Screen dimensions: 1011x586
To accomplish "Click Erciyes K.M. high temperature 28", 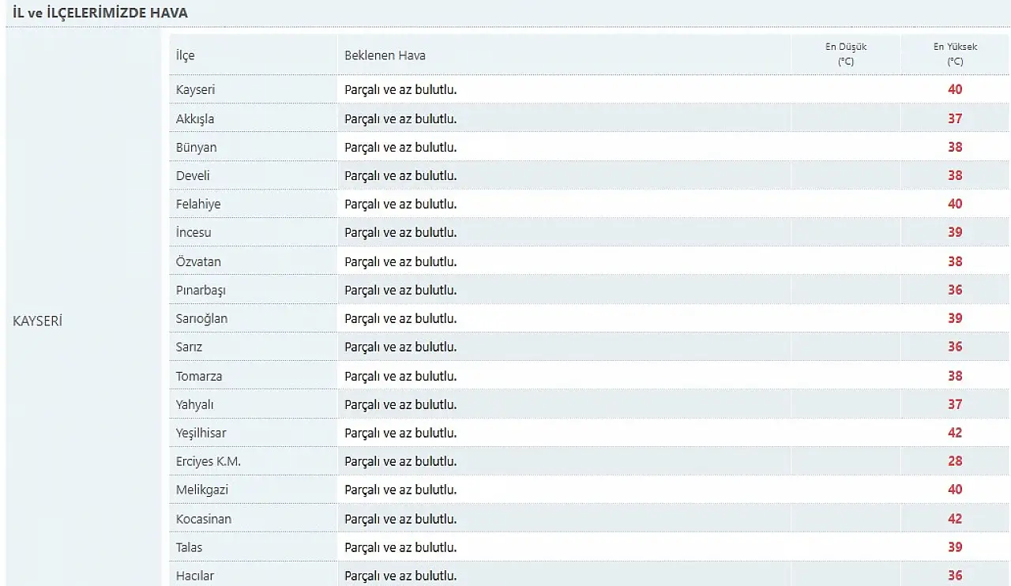I will coord(955,461).
